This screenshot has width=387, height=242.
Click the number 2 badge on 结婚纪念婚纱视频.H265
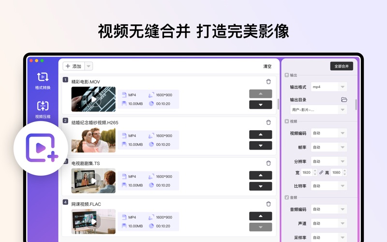(65, 121)
